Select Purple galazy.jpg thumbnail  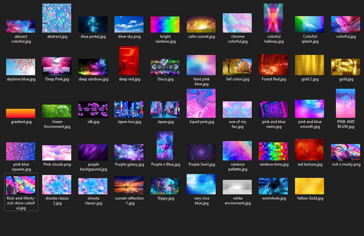pos(129,152)
